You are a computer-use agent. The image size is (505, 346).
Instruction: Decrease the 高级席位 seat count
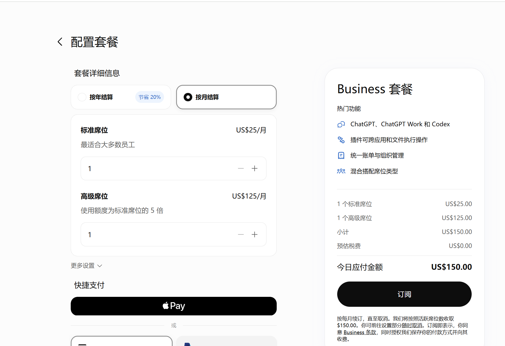[x=241, y=235]
